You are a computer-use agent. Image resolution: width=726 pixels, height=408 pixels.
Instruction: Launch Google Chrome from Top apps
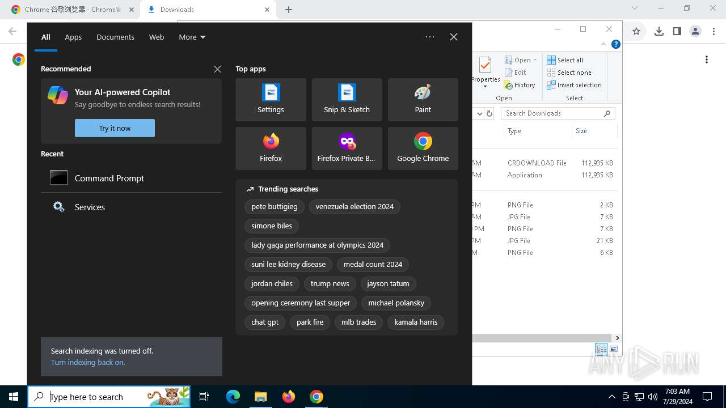(x=423, y=148)
